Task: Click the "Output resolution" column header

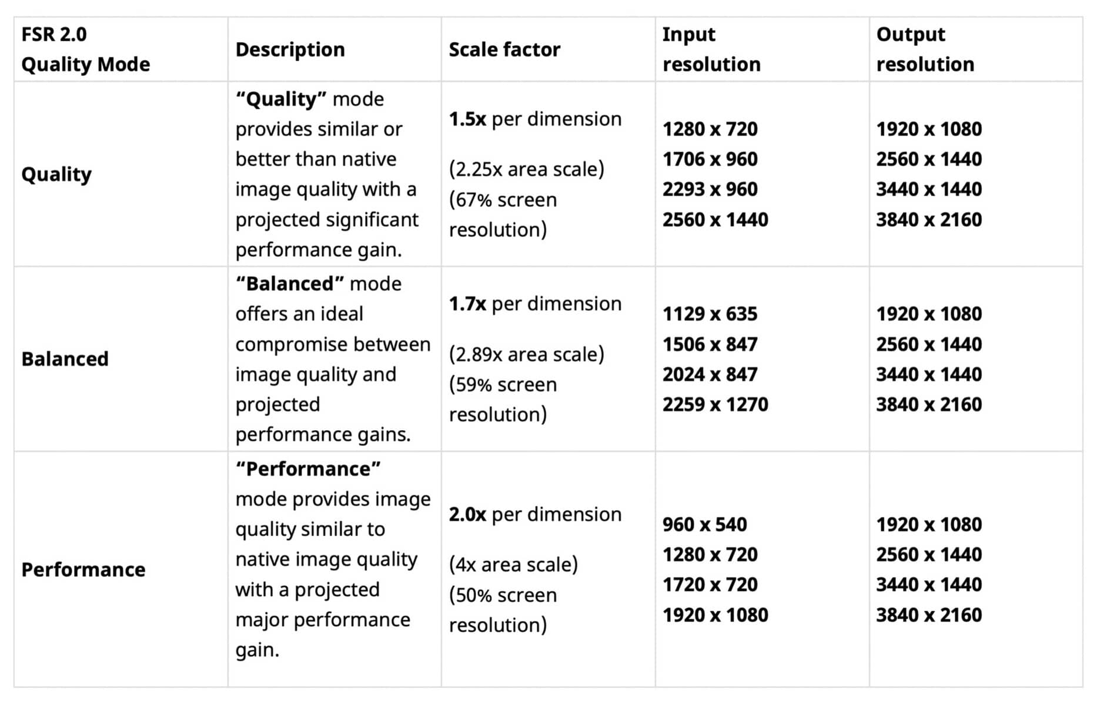Action: click(925, 49)
